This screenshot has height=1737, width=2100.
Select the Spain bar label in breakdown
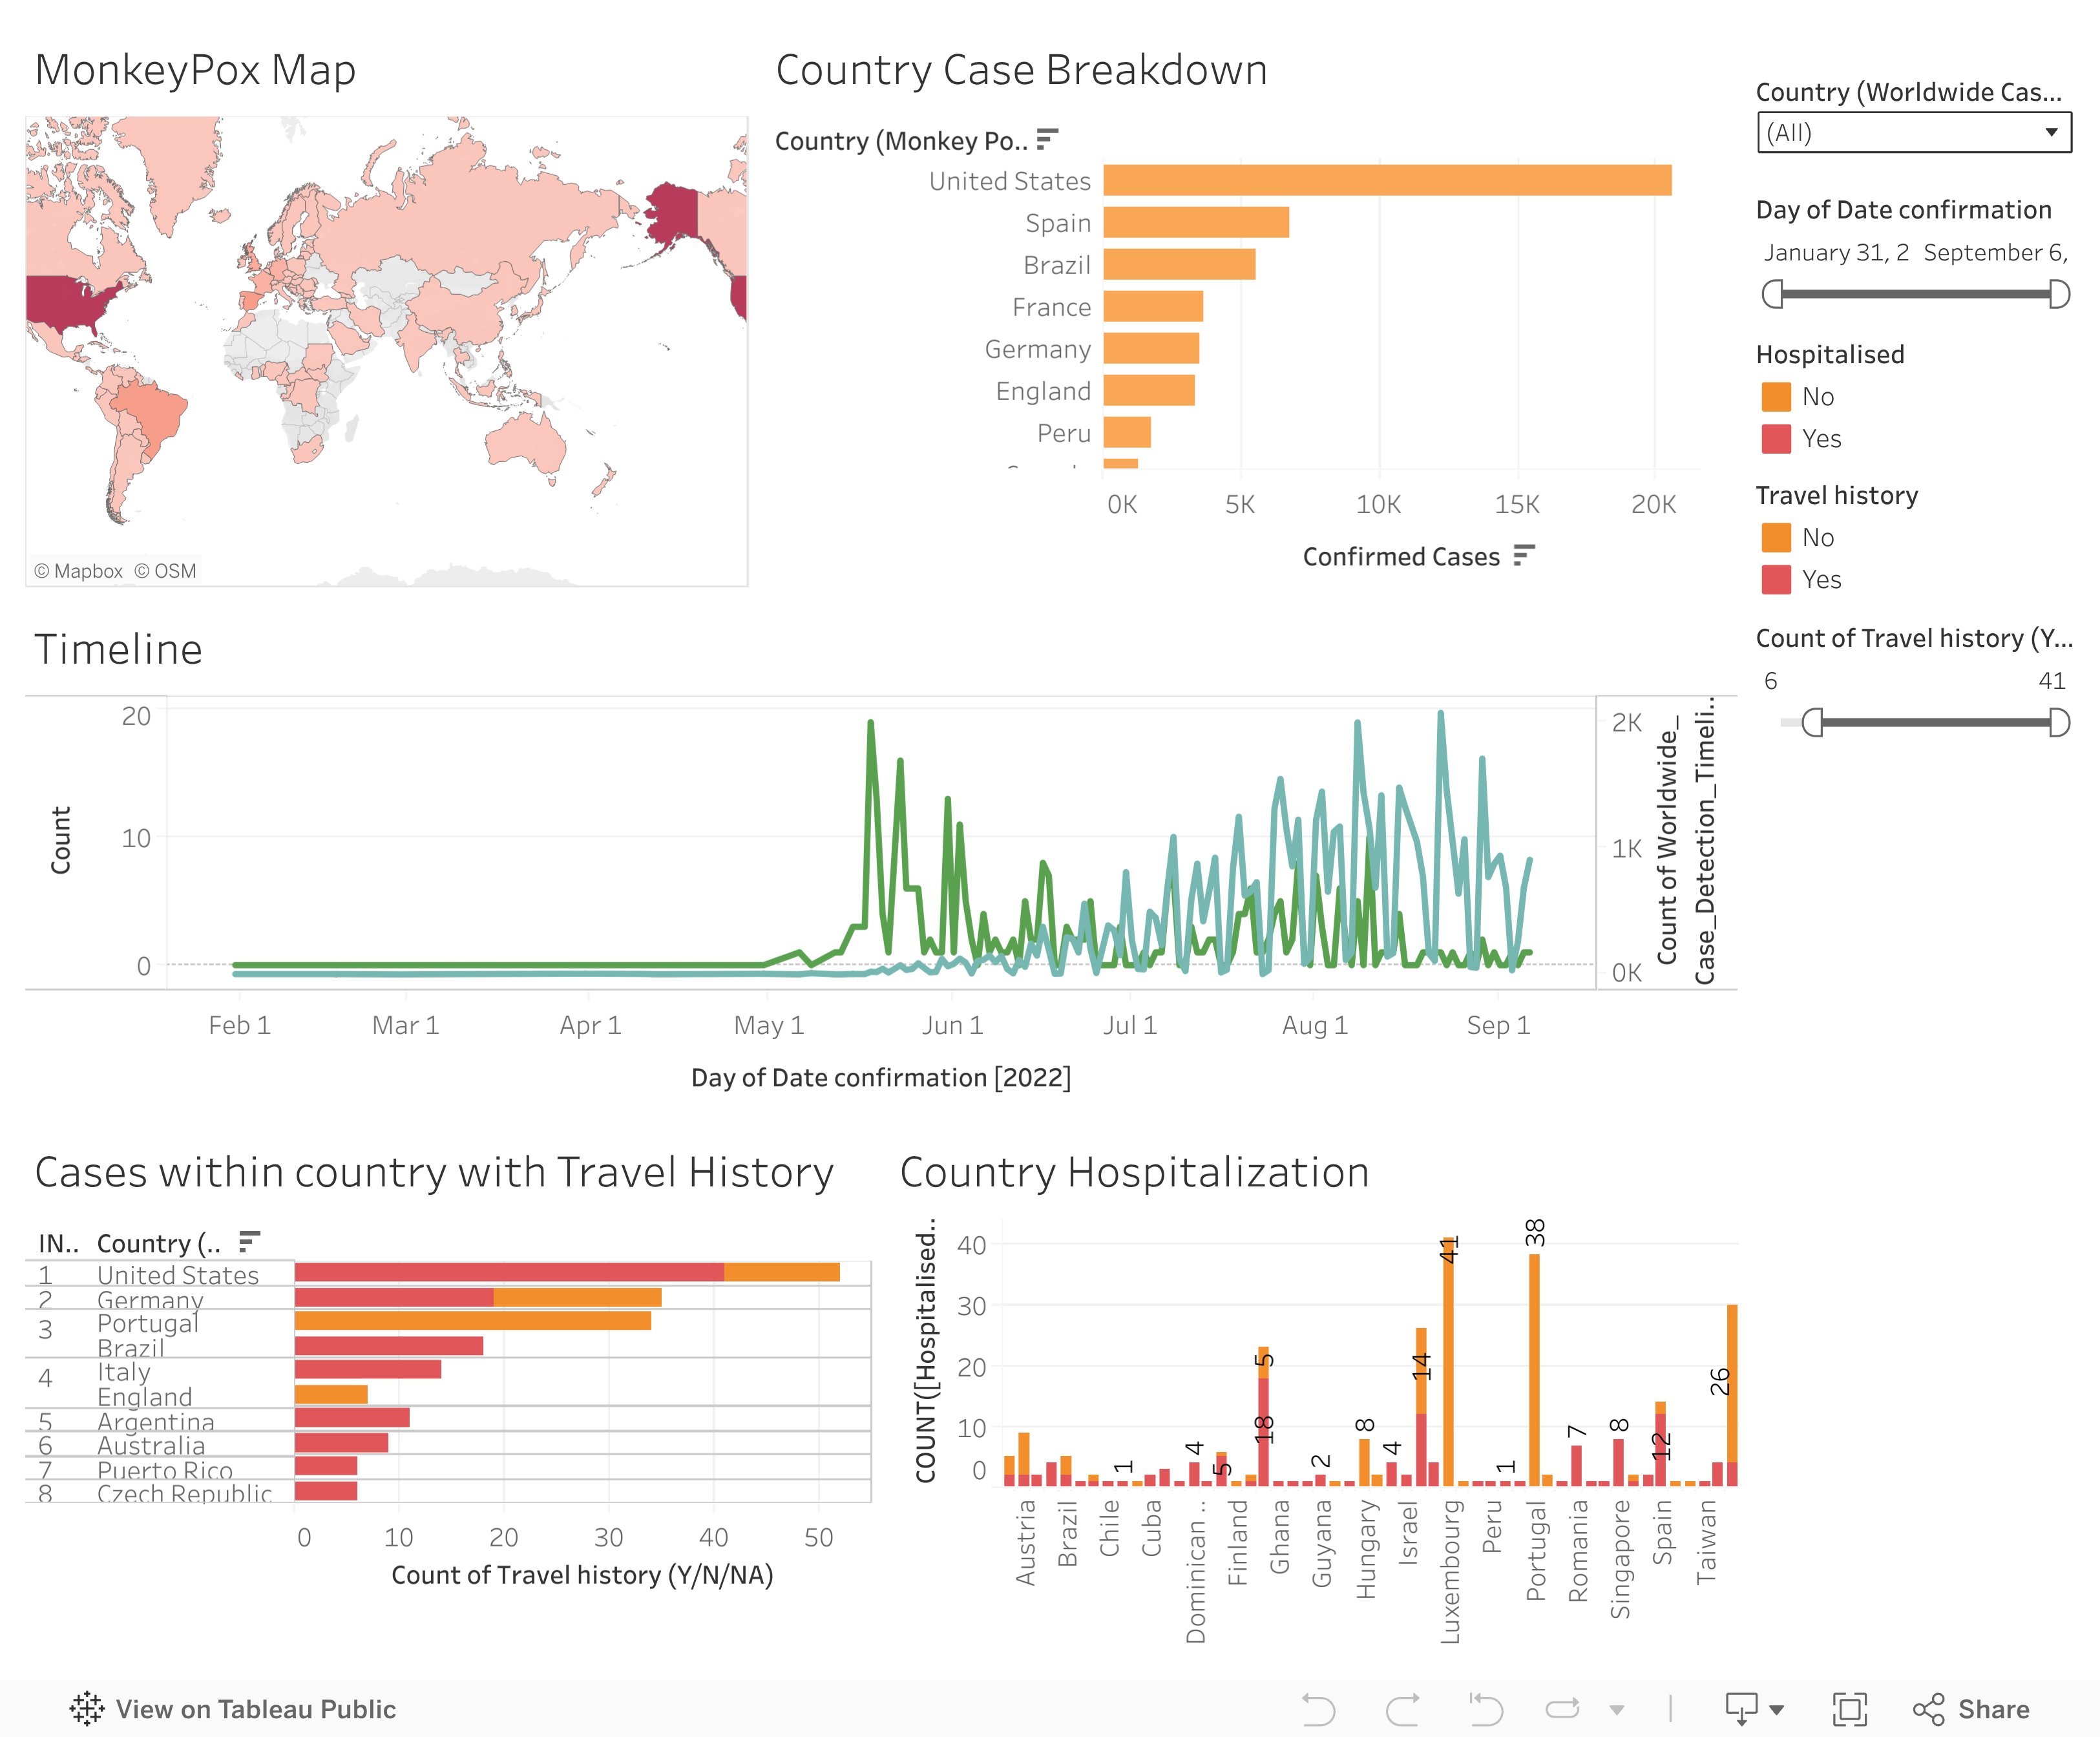tap(1057, 223)
